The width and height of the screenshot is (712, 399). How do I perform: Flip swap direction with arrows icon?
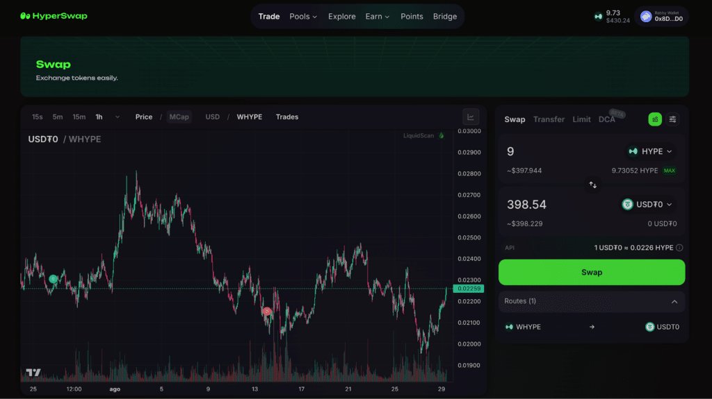(592, 185)
